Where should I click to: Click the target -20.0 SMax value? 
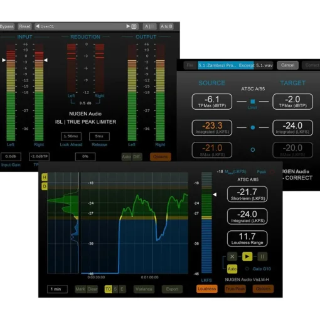(x=293, y=150)
